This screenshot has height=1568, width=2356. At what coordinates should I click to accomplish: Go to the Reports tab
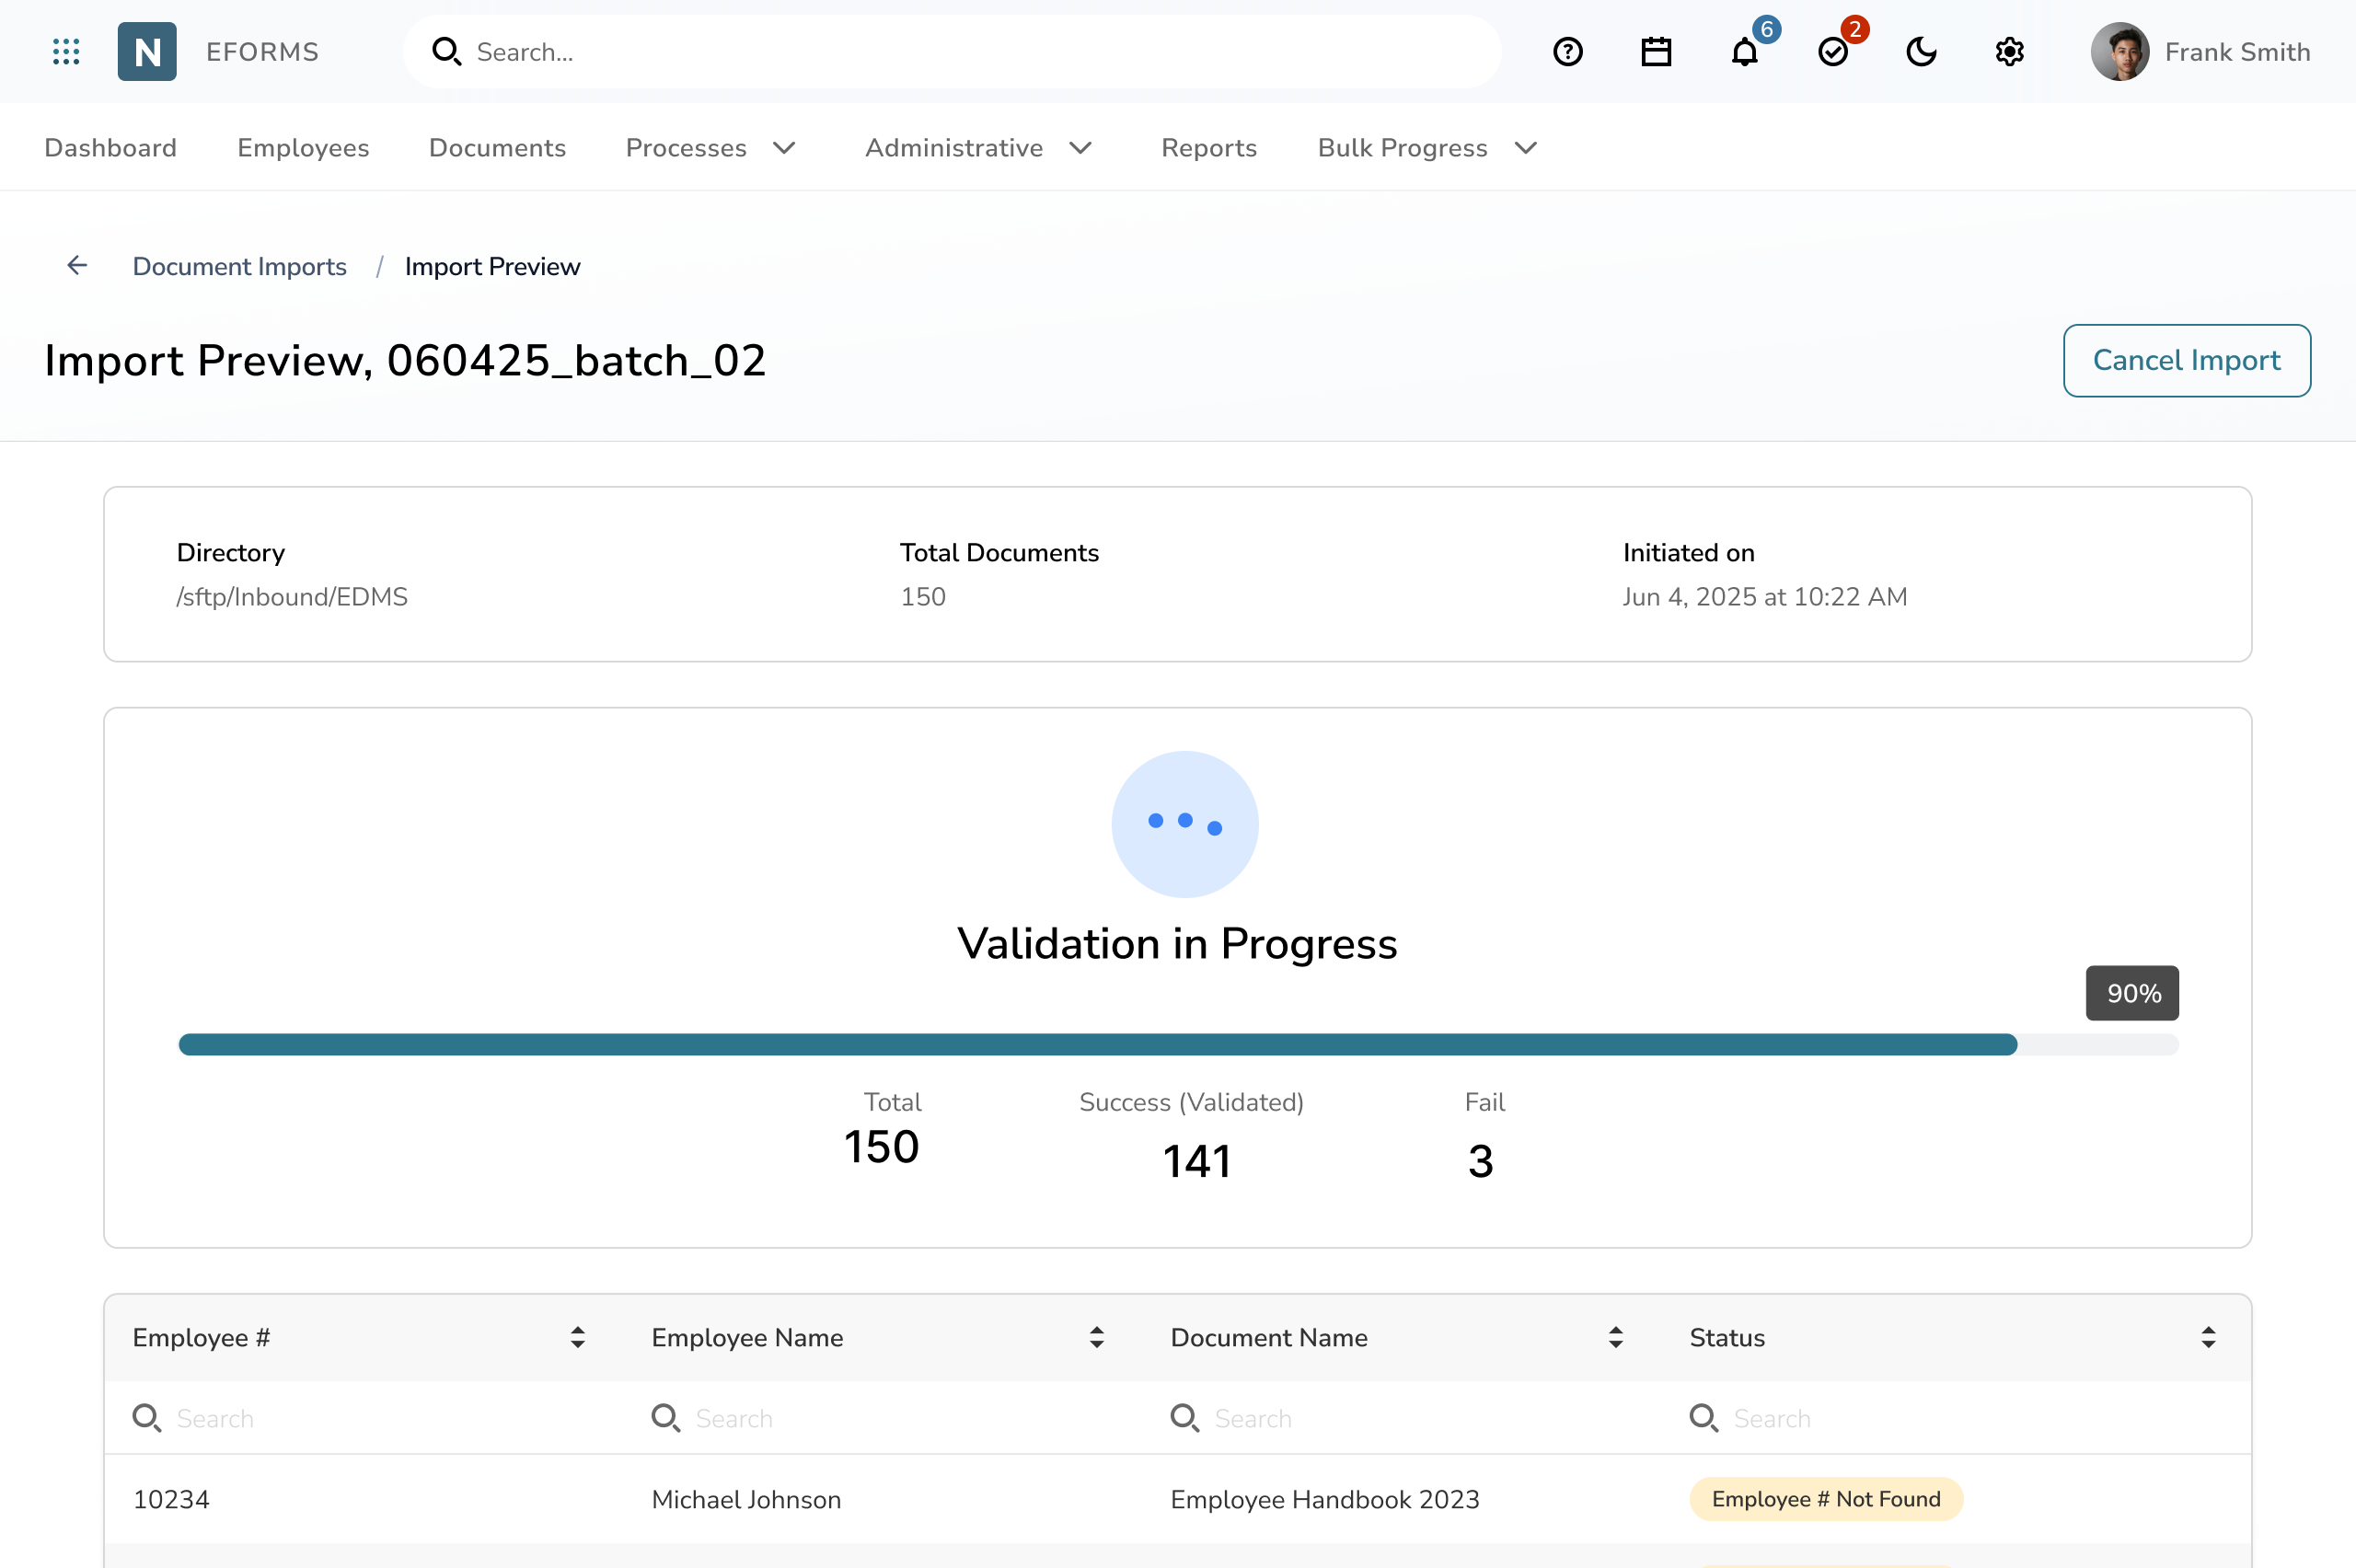1208,148
